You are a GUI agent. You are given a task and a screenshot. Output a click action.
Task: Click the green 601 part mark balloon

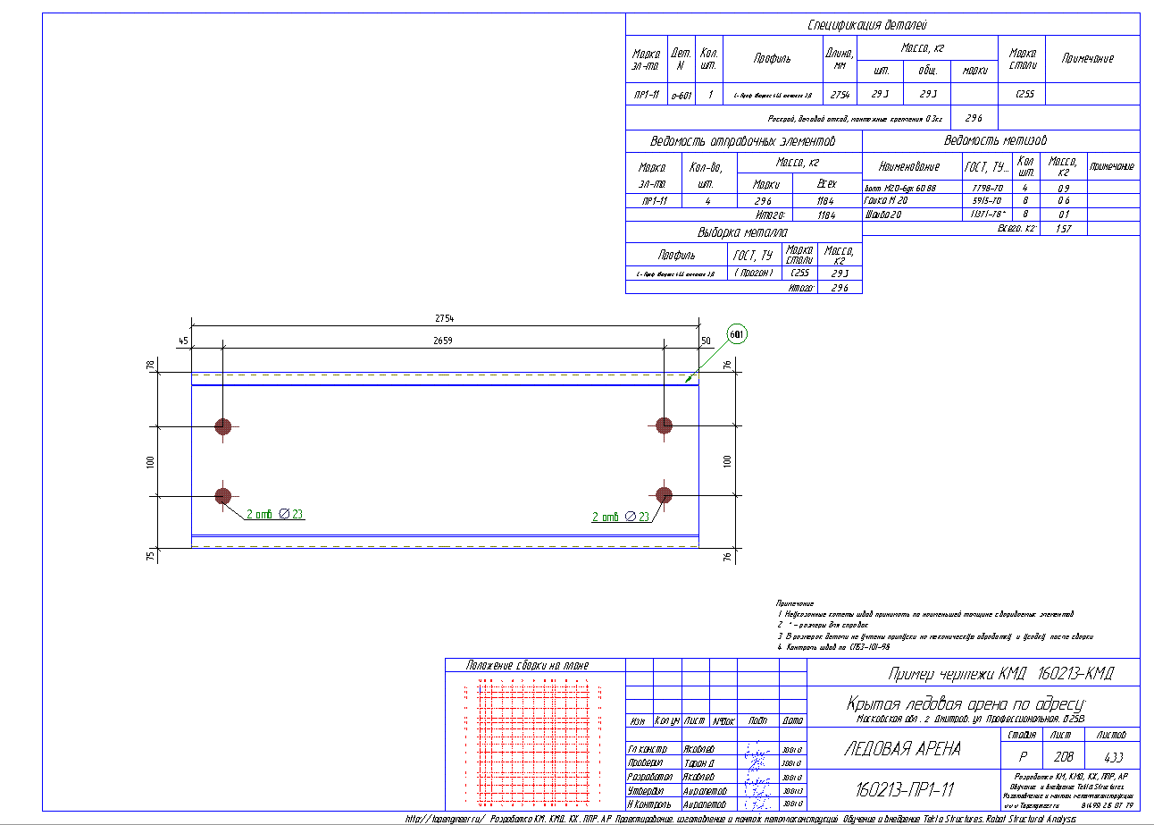pos(737,334)
